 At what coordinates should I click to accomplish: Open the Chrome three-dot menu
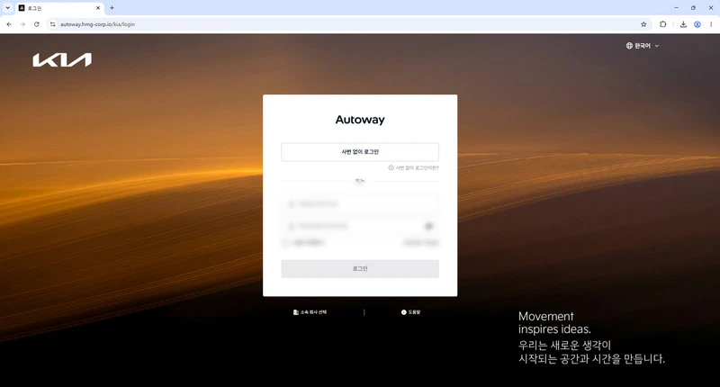(711, 24)
